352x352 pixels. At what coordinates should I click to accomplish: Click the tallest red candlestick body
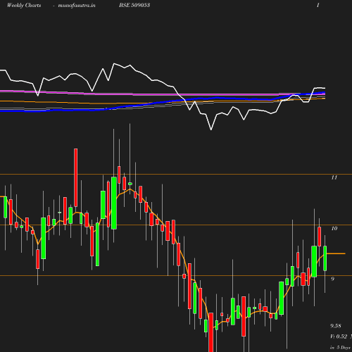pos(76,177)
